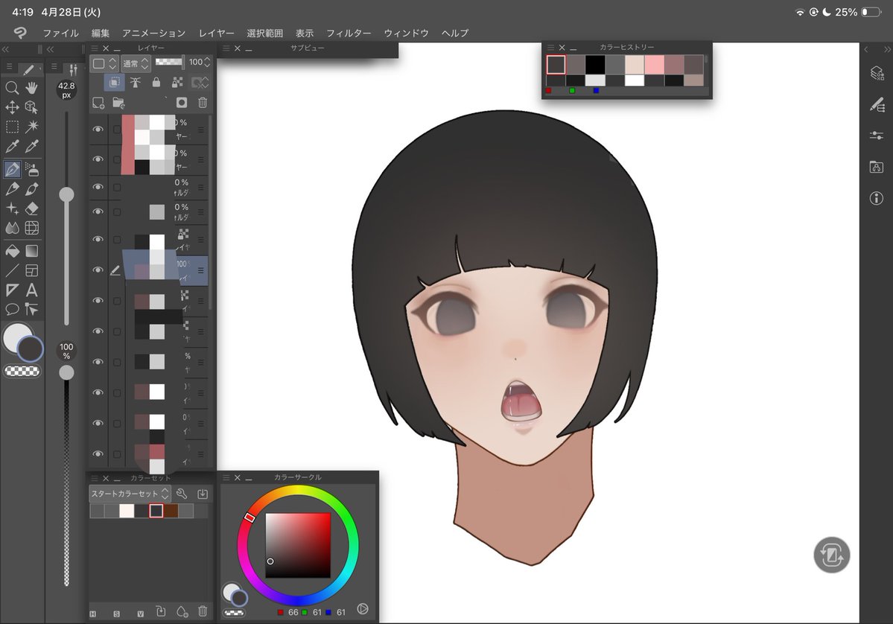Open the レイヤー panel hamburger menu

tap(95, 48)
